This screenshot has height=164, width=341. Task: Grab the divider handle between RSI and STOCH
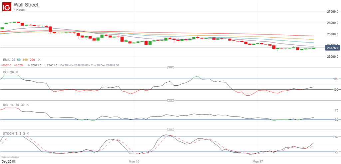(170, 129)
